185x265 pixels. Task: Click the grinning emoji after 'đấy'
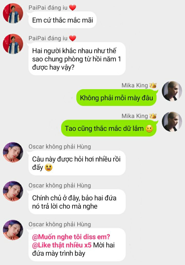[49, 167]
